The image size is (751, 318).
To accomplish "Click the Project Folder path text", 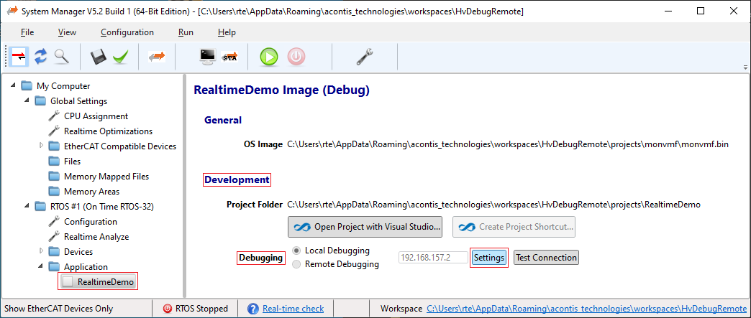I will point(493,205).
